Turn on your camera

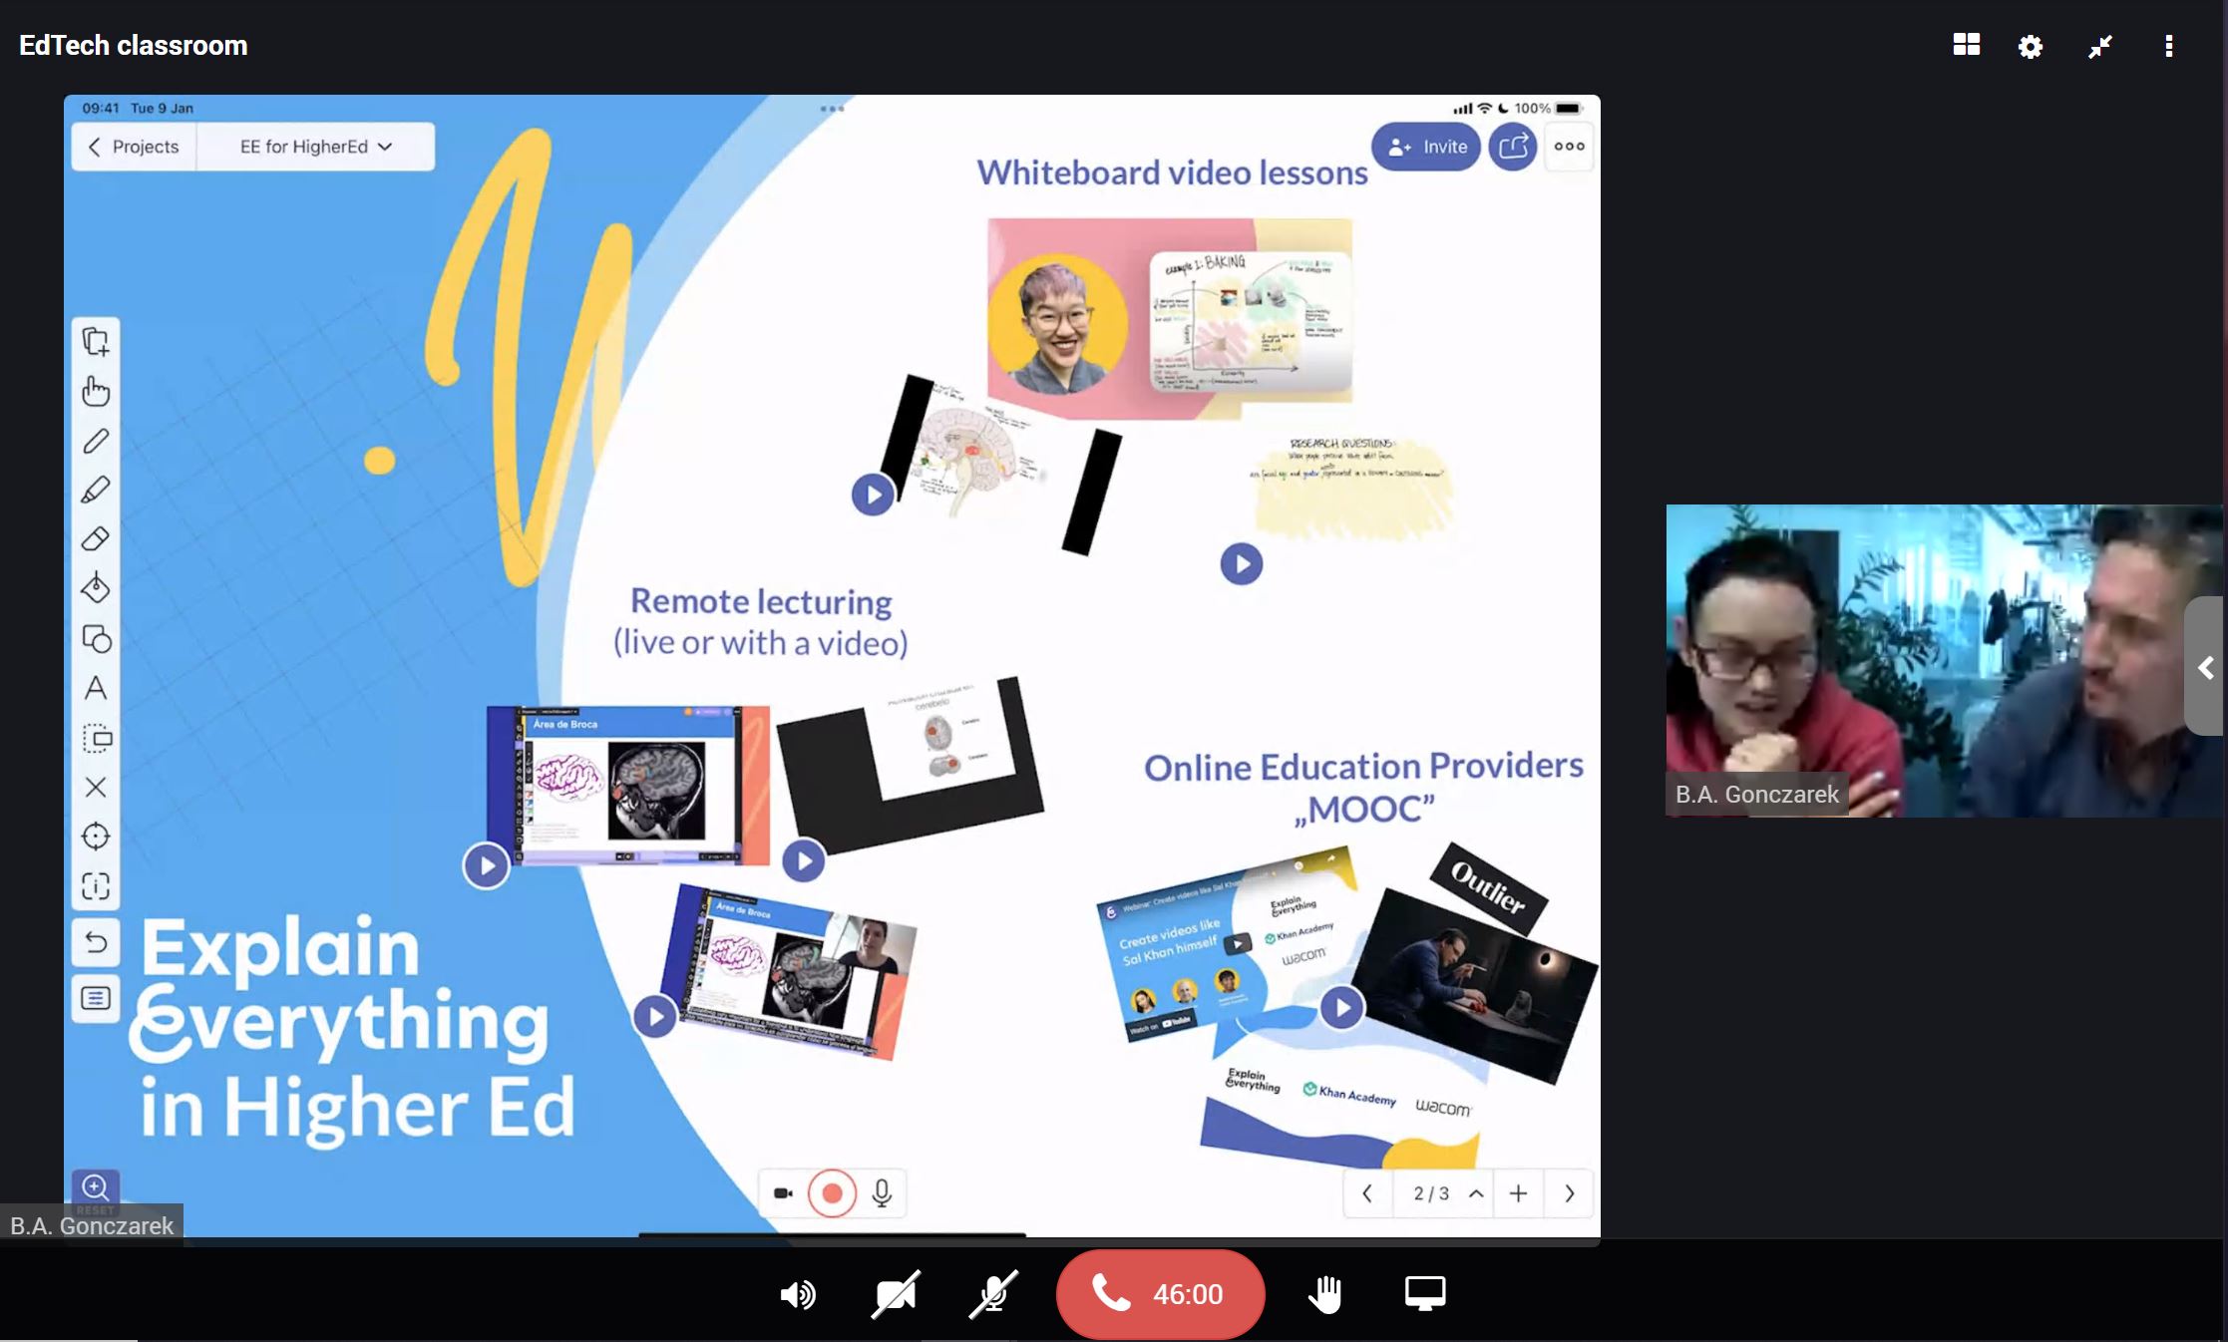895,1295
